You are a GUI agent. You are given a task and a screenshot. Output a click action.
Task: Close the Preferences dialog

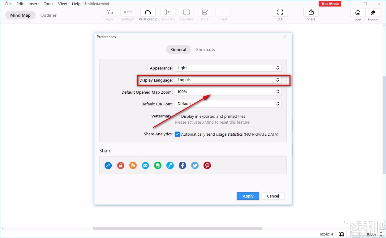[x=285, y=36]
